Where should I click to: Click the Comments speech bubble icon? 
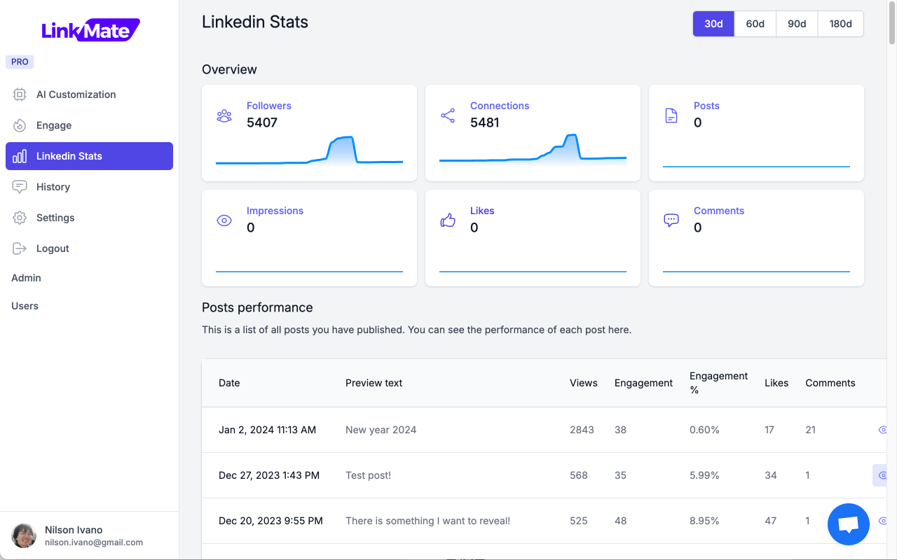point(671,220)
